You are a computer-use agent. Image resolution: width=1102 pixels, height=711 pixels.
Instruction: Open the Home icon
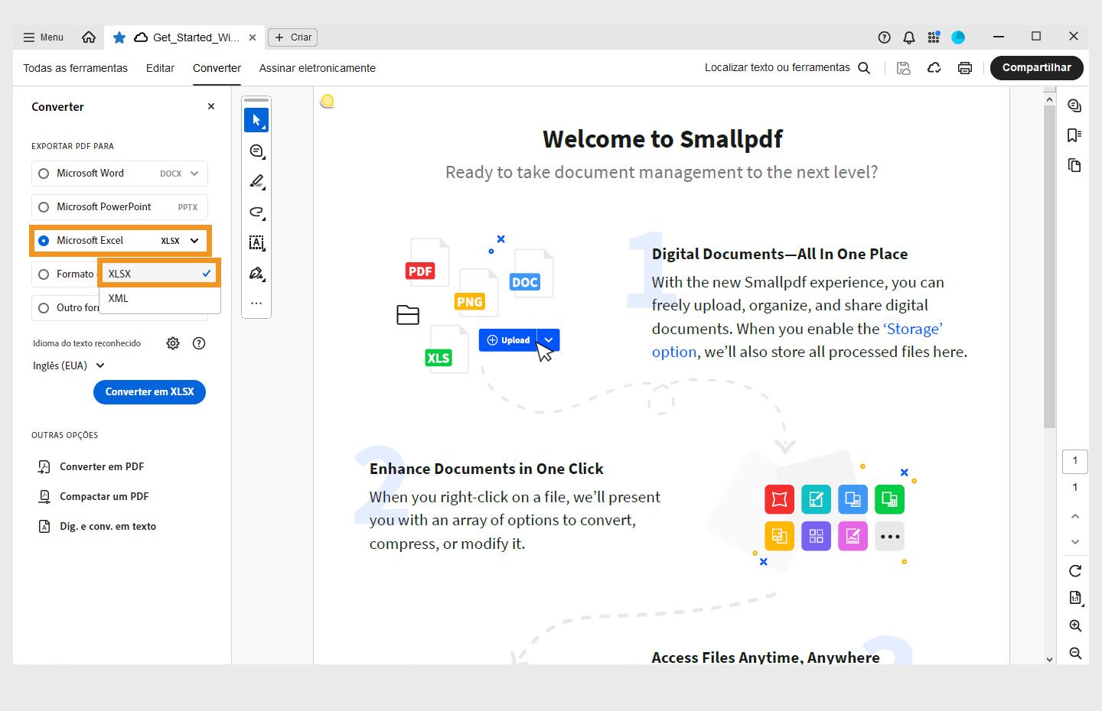click(x=89, y=37)
